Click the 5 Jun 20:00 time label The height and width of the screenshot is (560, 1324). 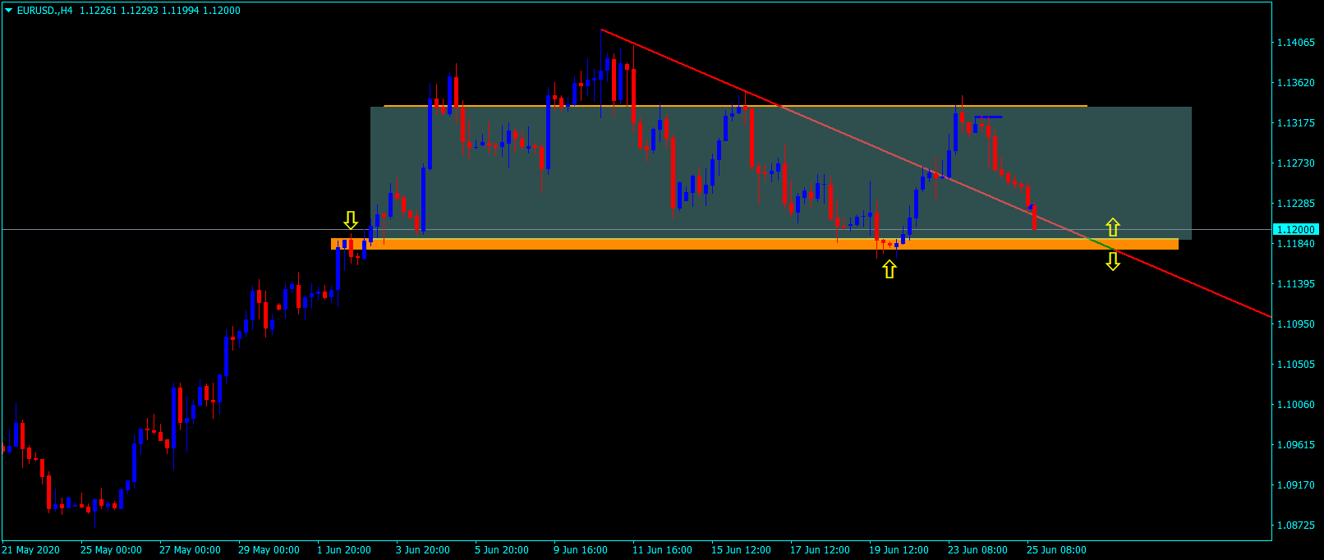coord(502,550)
